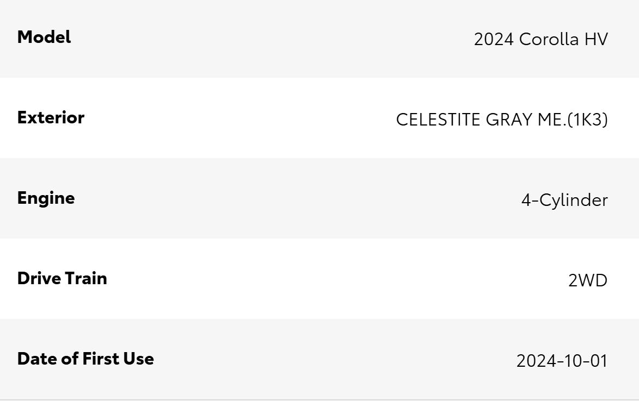Select the 2024 Corolla HV value
Viewport: 639px width, 401px height.
click(x=541, y=39)
